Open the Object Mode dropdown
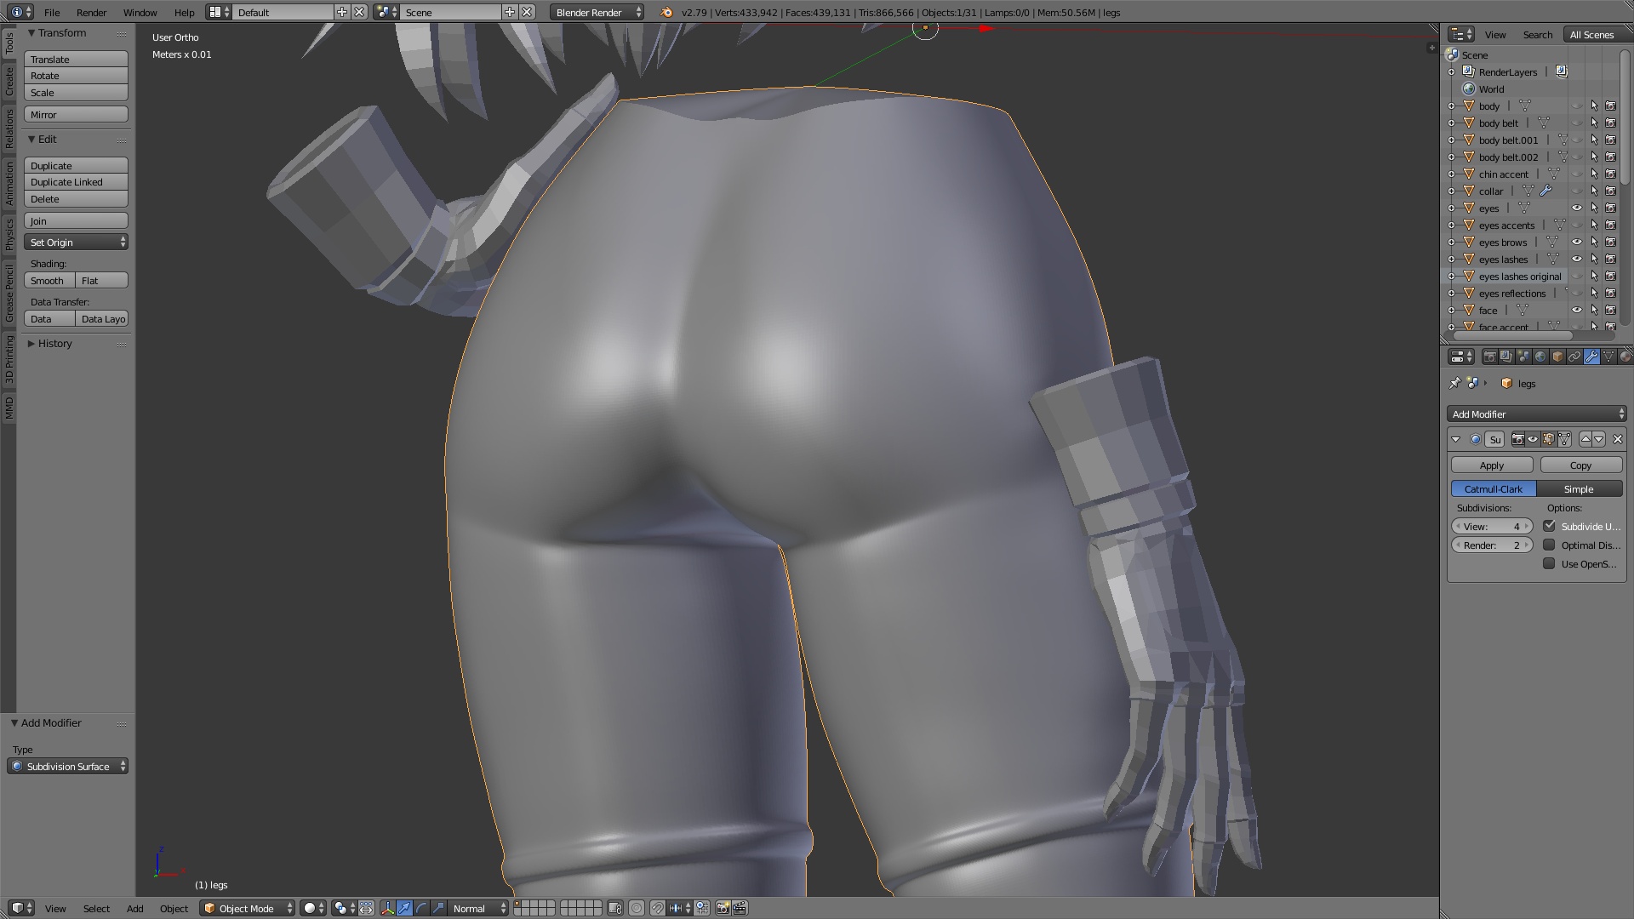Image resolution: width=1634 pixels, height=919 pixels. click(x=247, y=908)
